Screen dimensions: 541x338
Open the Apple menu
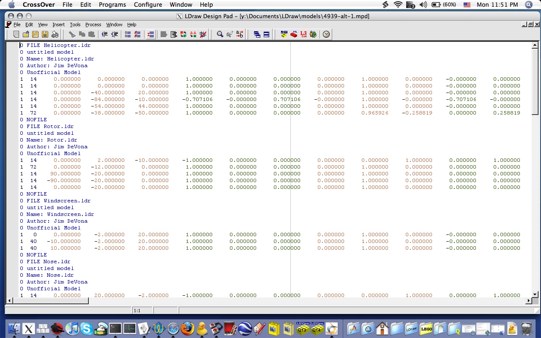pos(11,5)
